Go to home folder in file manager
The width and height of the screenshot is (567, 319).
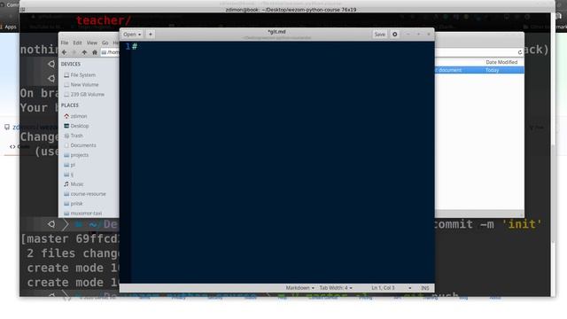click(x=95, y=52)
